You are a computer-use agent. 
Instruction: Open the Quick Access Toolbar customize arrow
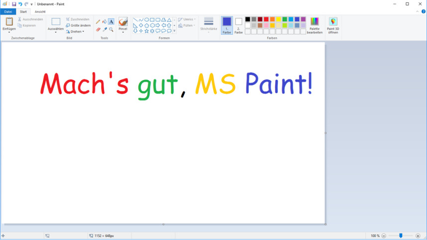31,4
